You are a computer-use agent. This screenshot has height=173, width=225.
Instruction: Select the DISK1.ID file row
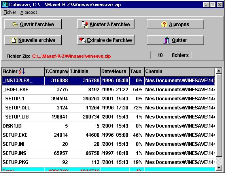click(108, 126)
